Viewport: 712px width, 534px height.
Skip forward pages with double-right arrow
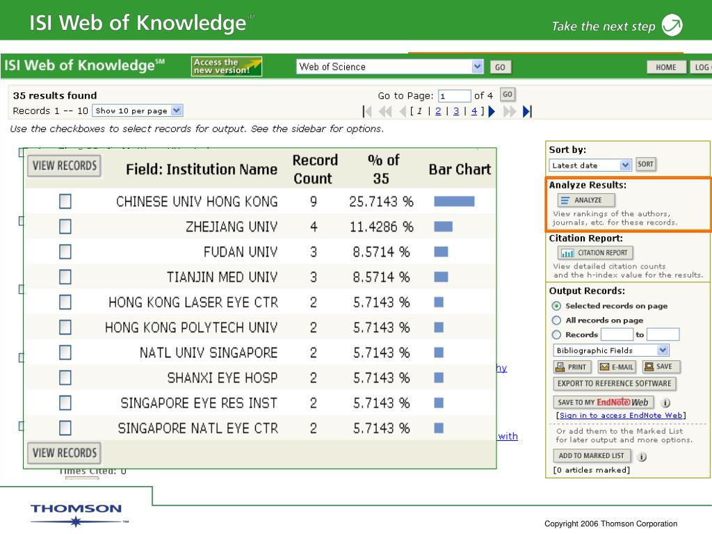pos(510,111)
